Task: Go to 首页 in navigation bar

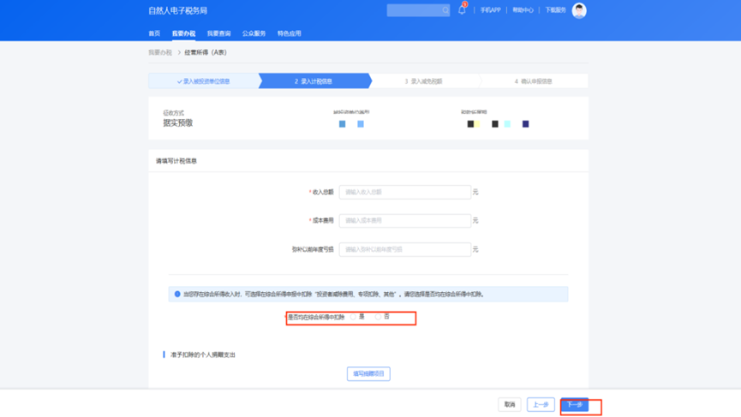Action: click(154, 33)
